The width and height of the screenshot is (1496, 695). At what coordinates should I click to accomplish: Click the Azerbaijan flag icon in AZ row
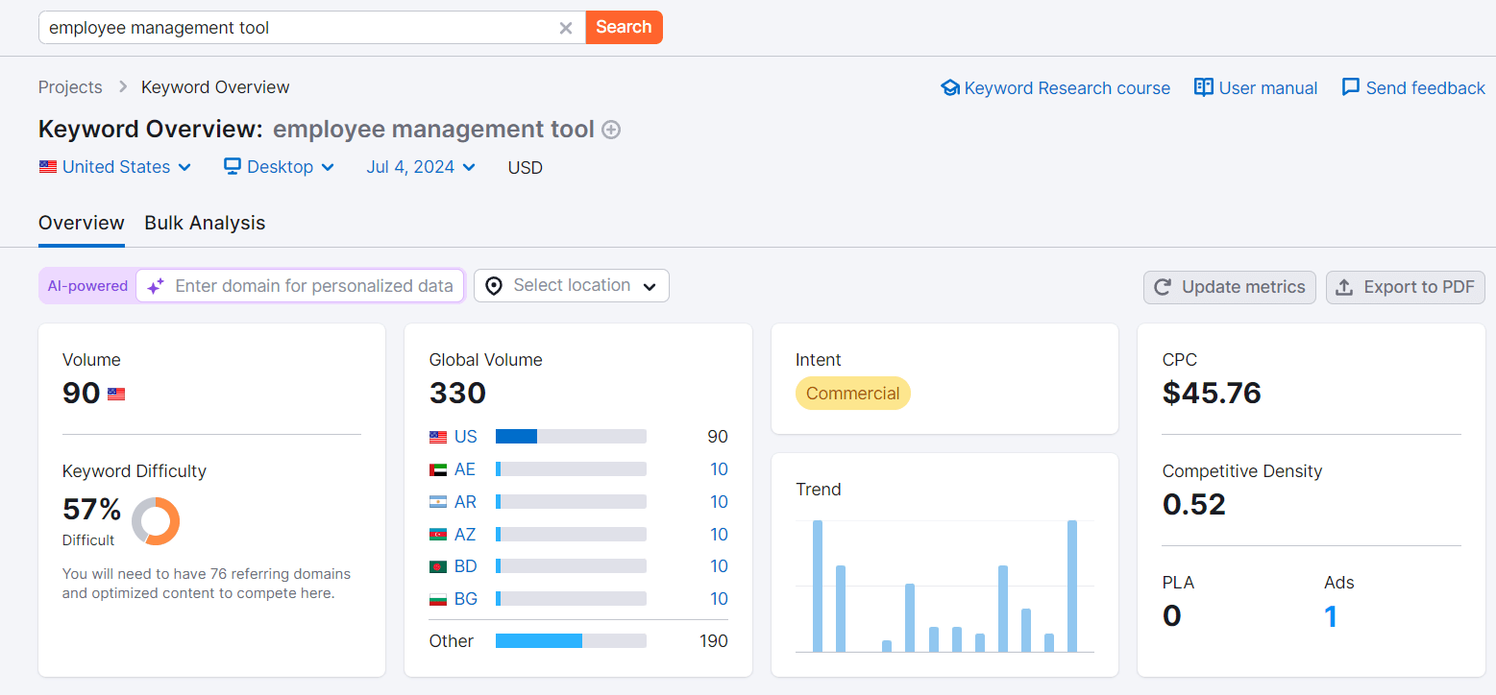(x=438, y=535)
